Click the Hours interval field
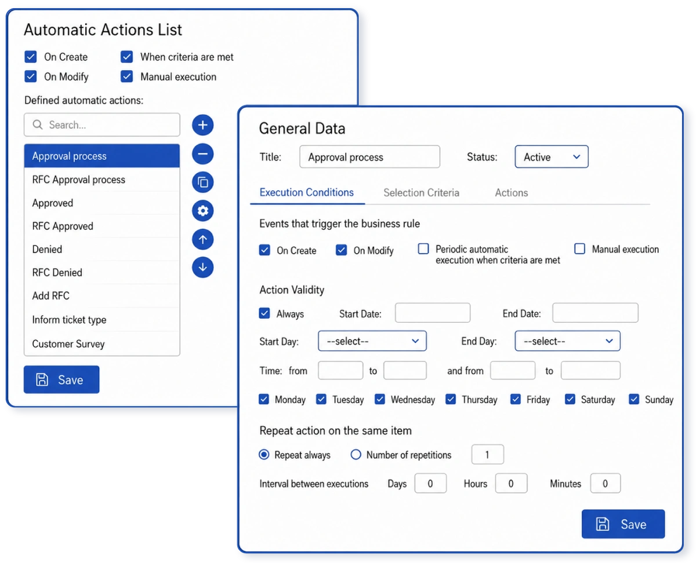 (511, 484)
